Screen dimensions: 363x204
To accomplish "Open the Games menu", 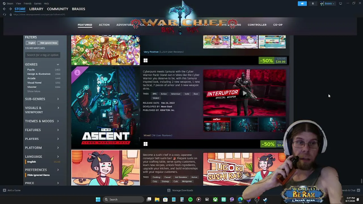I will click(x=37, y=3).
